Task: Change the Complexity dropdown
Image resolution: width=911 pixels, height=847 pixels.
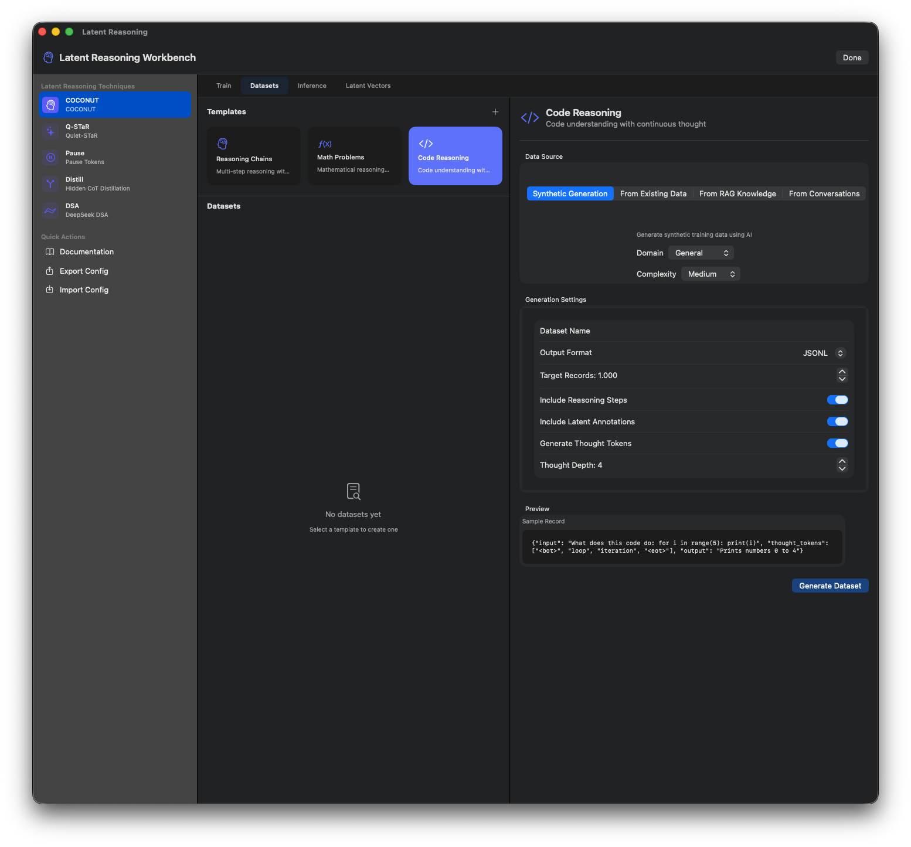Action: pyautogui.click(x=710, y=274)
